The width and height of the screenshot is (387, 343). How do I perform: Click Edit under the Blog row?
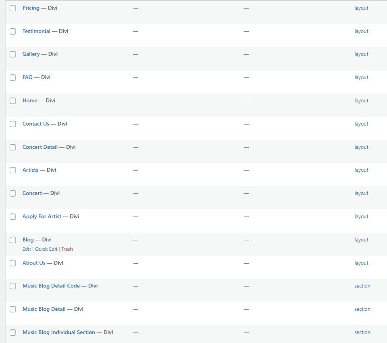coord(27,249)
